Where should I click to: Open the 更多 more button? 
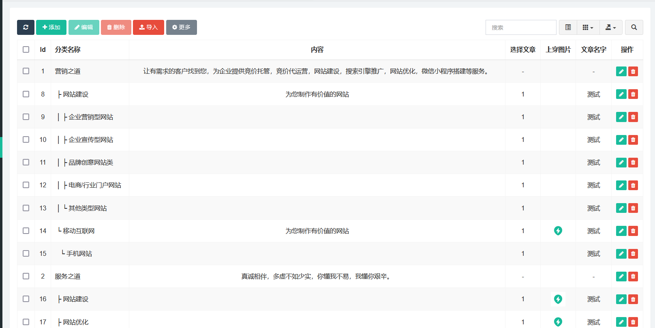pyautogui.click(x=181, y=27)
